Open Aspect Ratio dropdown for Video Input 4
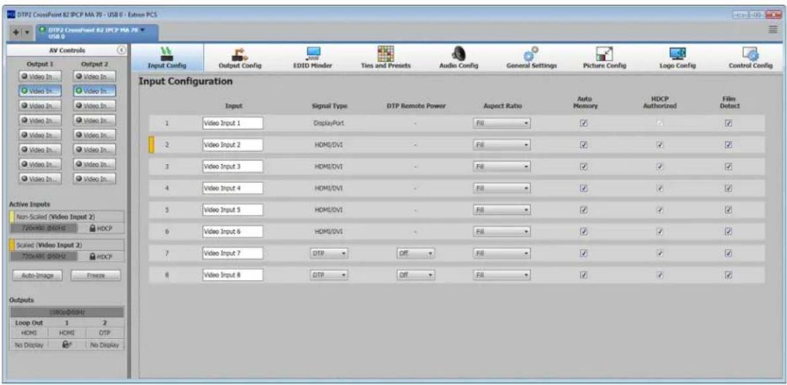Screen dimensions: 787x385 501,189
